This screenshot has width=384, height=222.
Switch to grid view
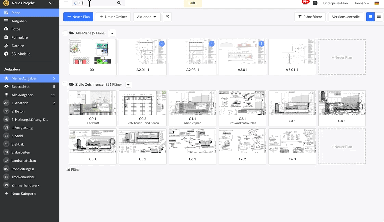pyautogui.click(x=370, y=17)
